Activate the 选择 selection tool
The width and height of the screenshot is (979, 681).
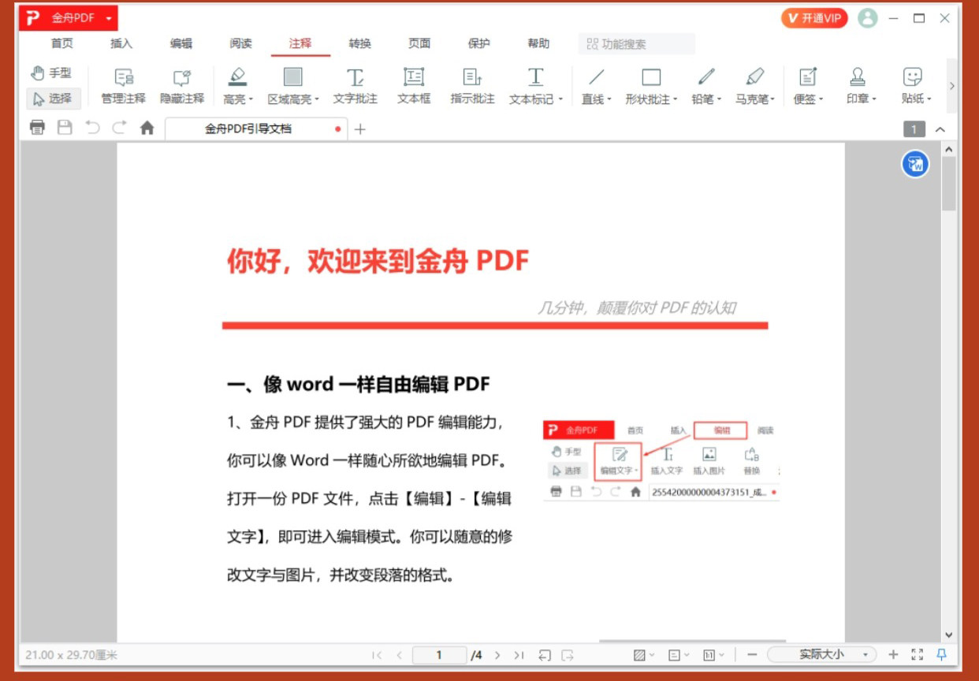pos(53,99)
